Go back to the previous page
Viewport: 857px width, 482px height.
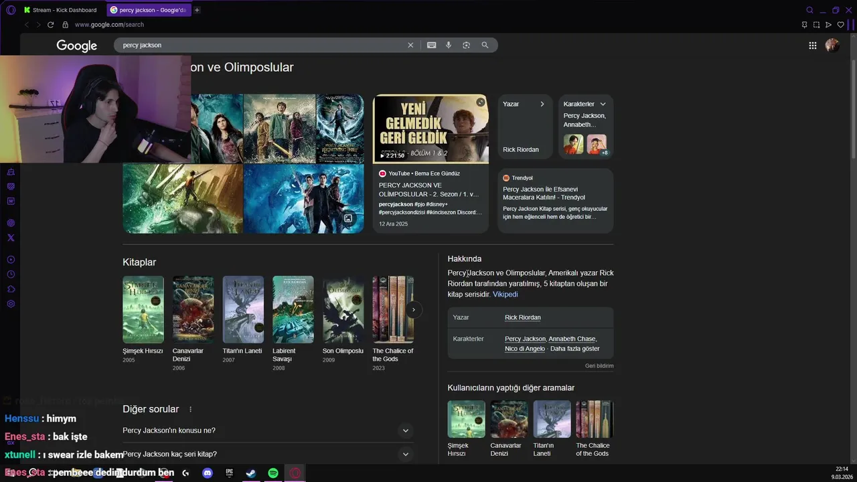pyautogui.click(x=26, y=25)
